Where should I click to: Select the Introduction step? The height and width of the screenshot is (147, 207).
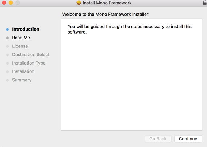coord(26,29)
